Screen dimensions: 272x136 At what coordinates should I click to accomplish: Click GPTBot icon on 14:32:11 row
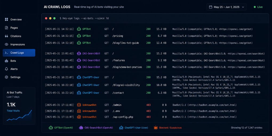[79, 29]
